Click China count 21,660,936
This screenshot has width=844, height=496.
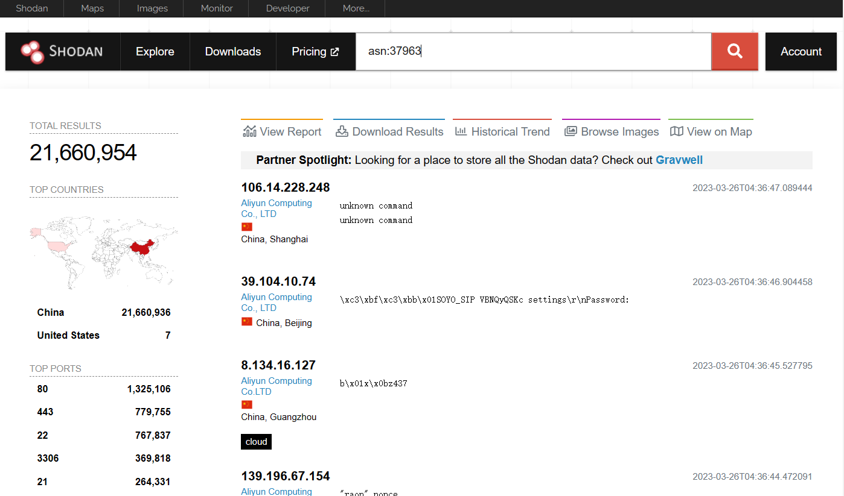(x=146, y=312)
